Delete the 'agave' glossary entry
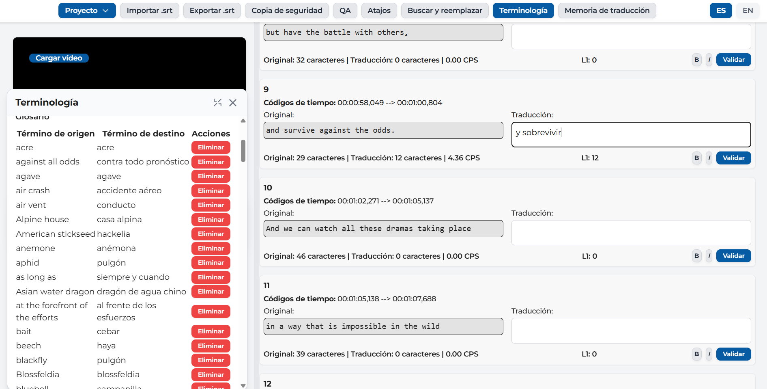 coord(211,176)
